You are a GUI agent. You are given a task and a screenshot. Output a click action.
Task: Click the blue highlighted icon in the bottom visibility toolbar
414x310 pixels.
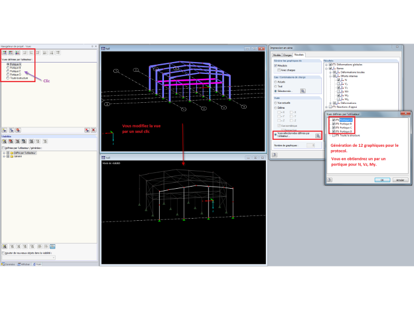[52, 246]
